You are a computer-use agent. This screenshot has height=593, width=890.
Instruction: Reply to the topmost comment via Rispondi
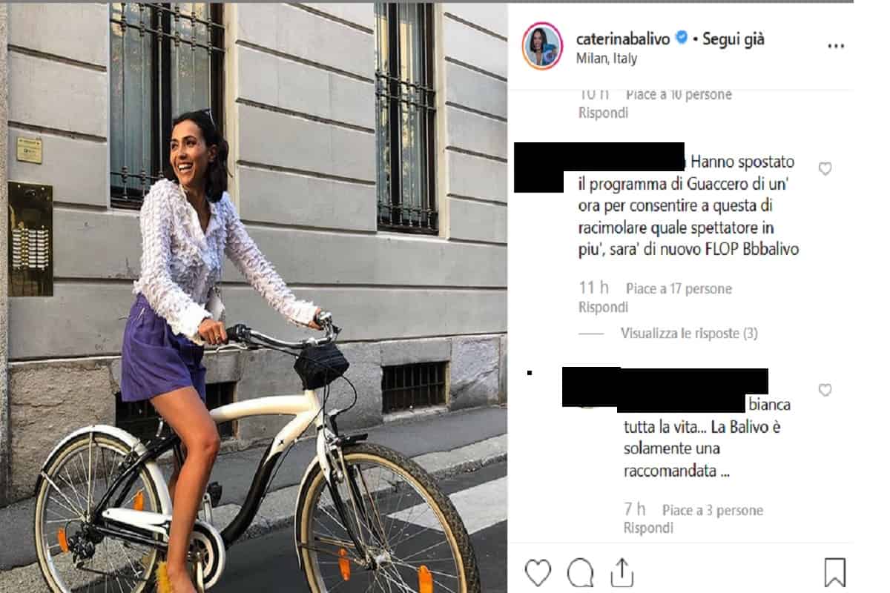(x=603, y=113)
